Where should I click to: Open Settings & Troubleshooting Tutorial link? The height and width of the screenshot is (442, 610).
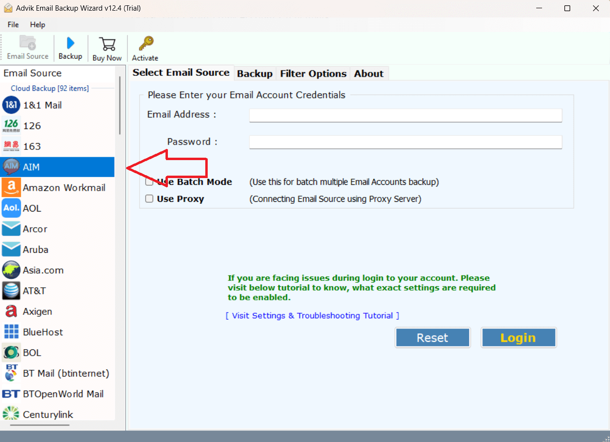pyautogui.click(x=312, y=315)
